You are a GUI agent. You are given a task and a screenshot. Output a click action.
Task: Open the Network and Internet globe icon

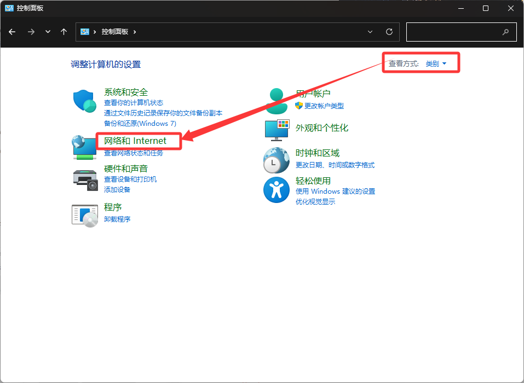point(84,147)
